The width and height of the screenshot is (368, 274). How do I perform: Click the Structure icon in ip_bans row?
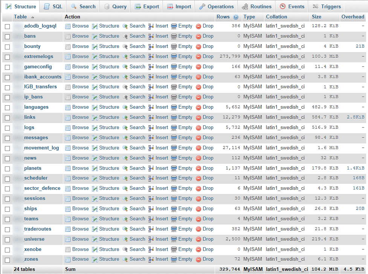(95, 97)
